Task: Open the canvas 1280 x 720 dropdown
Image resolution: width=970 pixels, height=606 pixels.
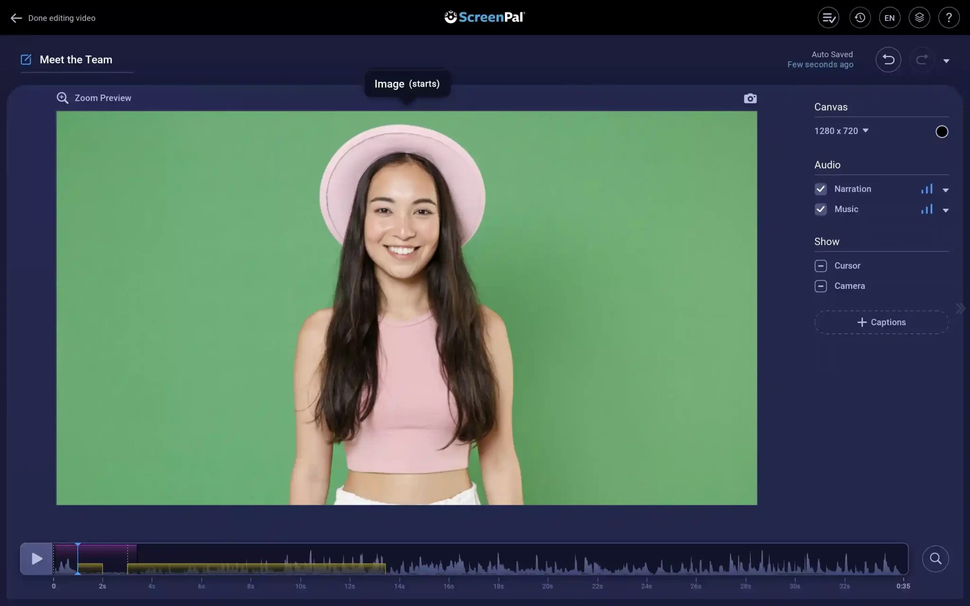Action: [x=842, y=131]
